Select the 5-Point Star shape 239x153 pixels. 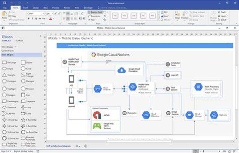[29, 120]
